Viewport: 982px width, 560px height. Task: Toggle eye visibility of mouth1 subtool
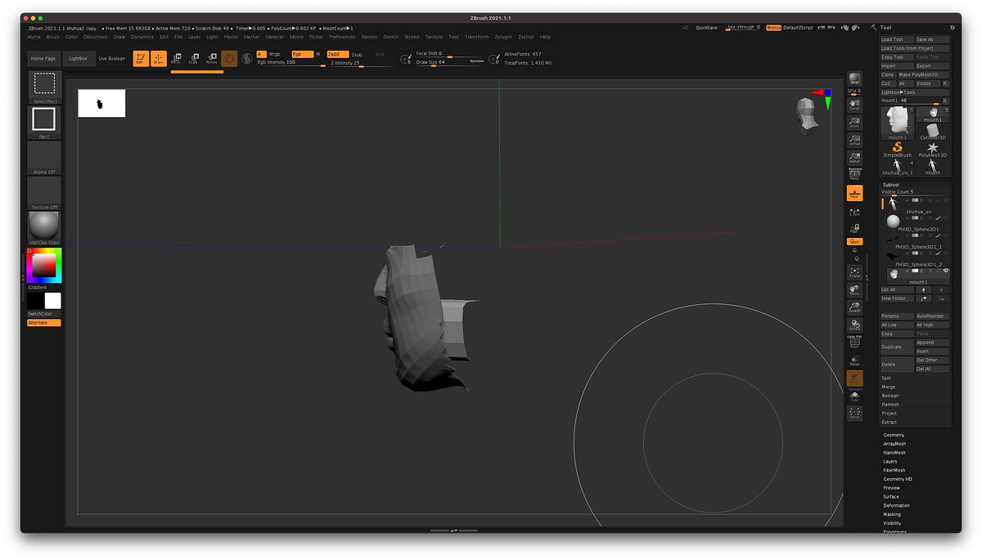click(x=946, y=271)
